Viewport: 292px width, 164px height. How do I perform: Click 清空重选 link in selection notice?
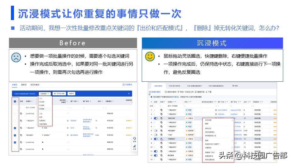(175, 97)
